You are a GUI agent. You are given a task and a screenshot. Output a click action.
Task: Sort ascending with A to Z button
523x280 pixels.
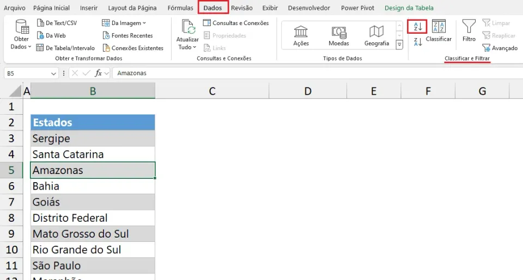pos(417,26)
